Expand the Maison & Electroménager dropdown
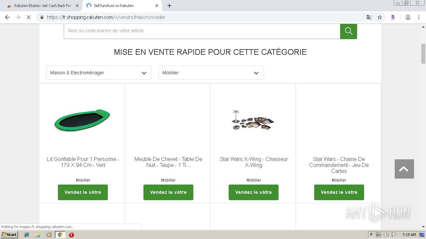This screenshot has width=426, height=239. (x=99, y=73)
